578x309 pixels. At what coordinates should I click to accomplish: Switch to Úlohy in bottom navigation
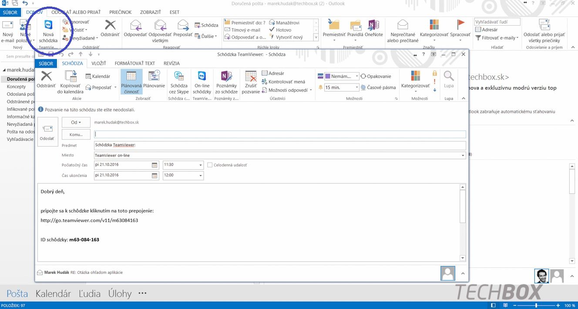click(120, 294)
